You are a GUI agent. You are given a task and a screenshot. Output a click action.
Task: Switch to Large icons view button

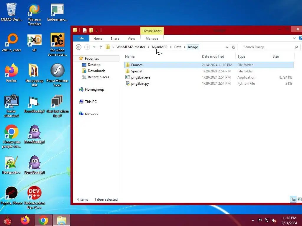point(300,199)
